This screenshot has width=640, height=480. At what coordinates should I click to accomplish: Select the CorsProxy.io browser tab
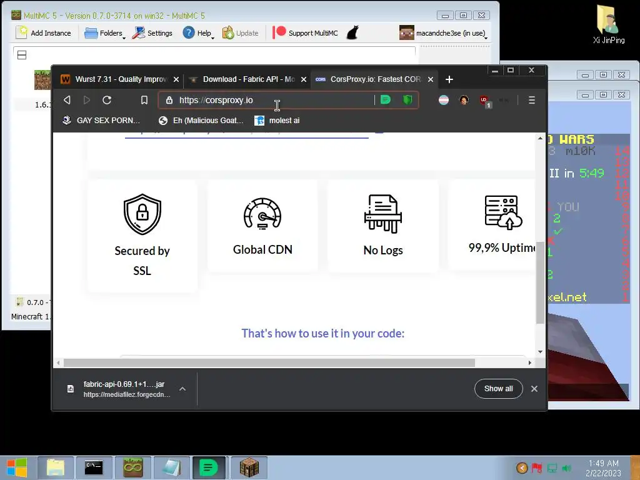pyautogui.click(x=369, y=79)
